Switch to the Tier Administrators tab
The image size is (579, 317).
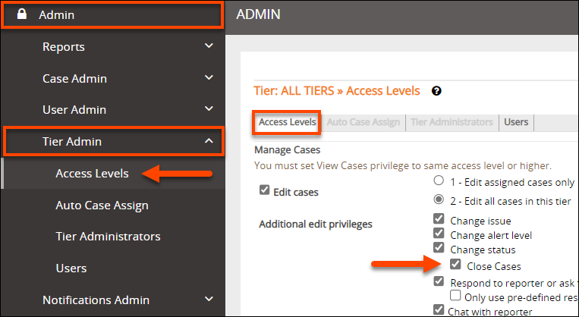(x=452, y=122)
